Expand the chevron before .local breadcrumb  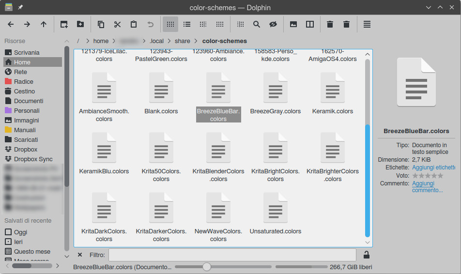[x=144, y=41]
